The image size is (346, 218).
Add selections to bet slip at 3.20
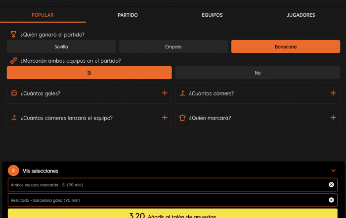tap(173, 214)
